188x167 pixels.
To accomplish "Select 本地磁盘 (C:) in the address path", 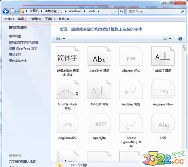I will pyautogui.click(x=54, y=11).
